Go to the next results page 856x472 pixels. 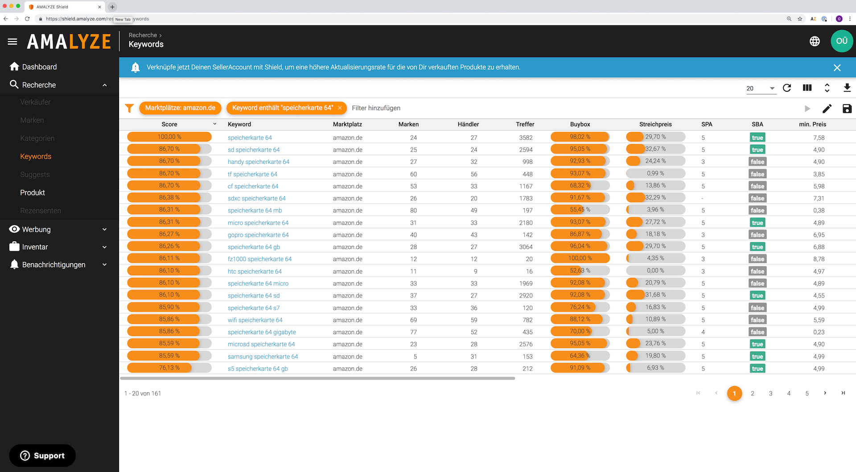click(825, 393)
